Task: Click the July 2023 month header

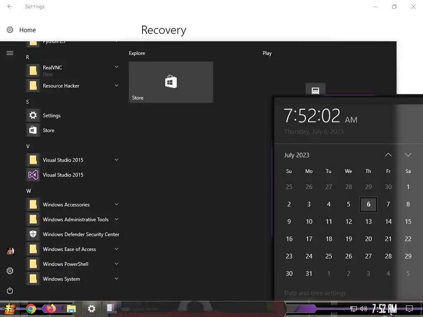Action: pyautogui.click(x=297, y=155)
